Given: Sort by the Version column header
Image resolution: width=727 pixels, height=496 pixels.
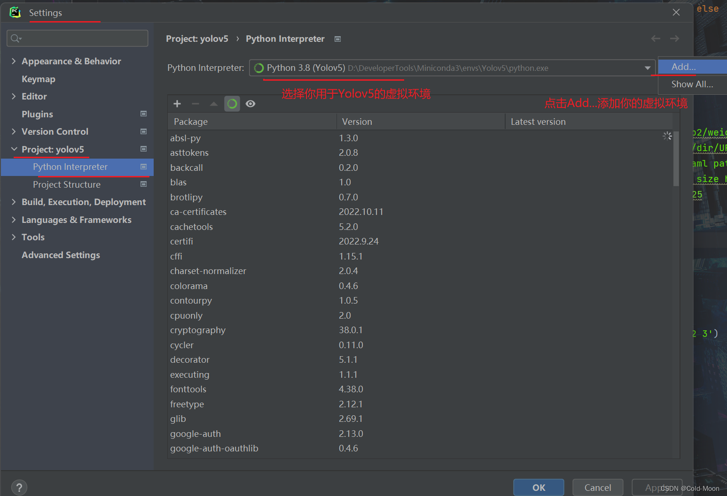Looking at the screenshot, I should (421, 122).
